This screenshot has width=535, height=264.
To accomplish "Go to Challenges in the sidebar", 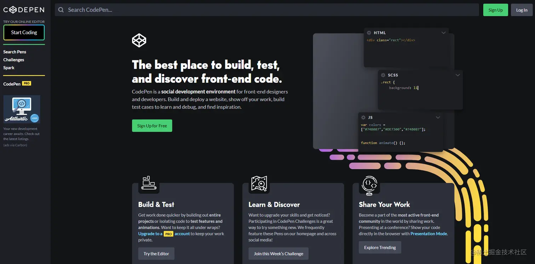I will tap(14, 60).
